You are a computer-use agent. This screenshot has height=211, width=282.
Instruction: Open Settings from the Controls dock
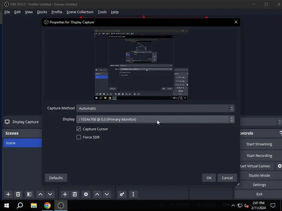259,185
